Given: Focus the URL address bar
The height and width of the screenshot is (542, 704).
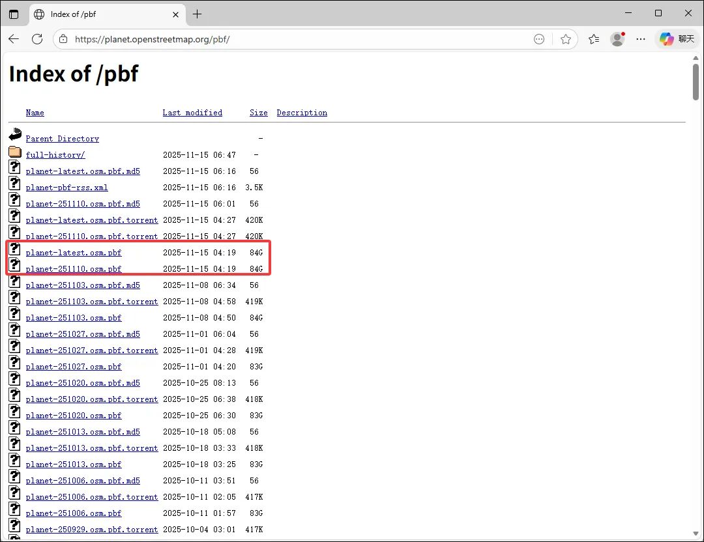Looking at the screenshot, I should coord(301,39).
